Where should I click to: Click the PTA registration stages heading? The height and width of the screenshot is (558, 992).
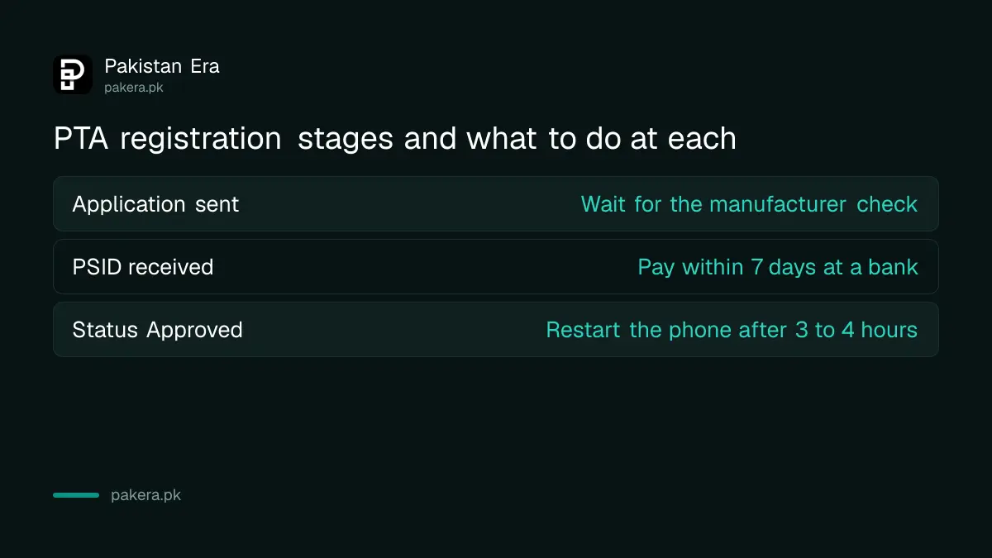pyautogui.click(x=395, y=139)
